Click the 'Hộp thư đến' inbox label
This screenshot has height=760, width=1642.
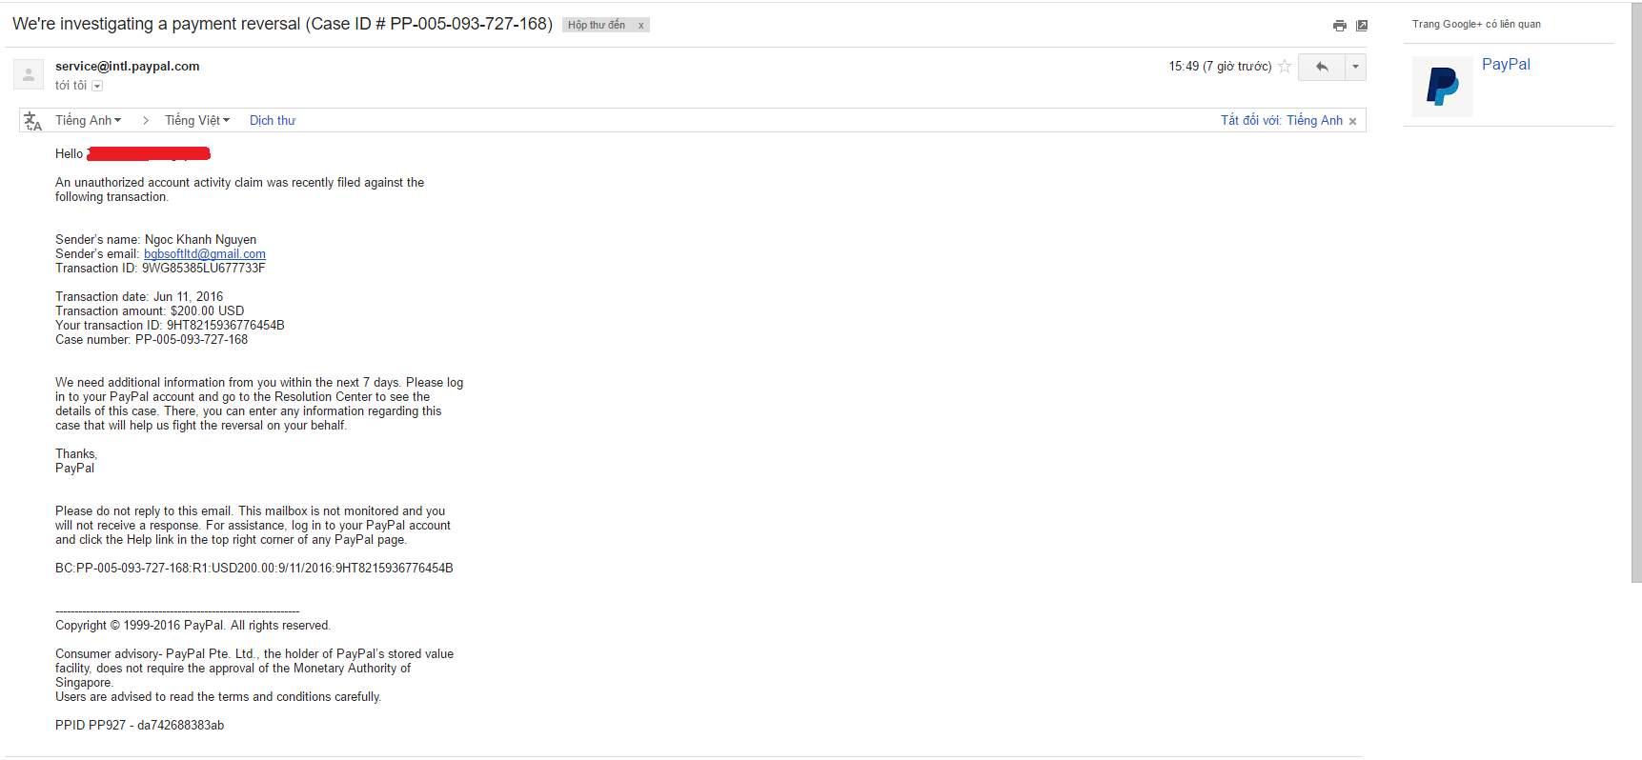click(x=597, y=25)
